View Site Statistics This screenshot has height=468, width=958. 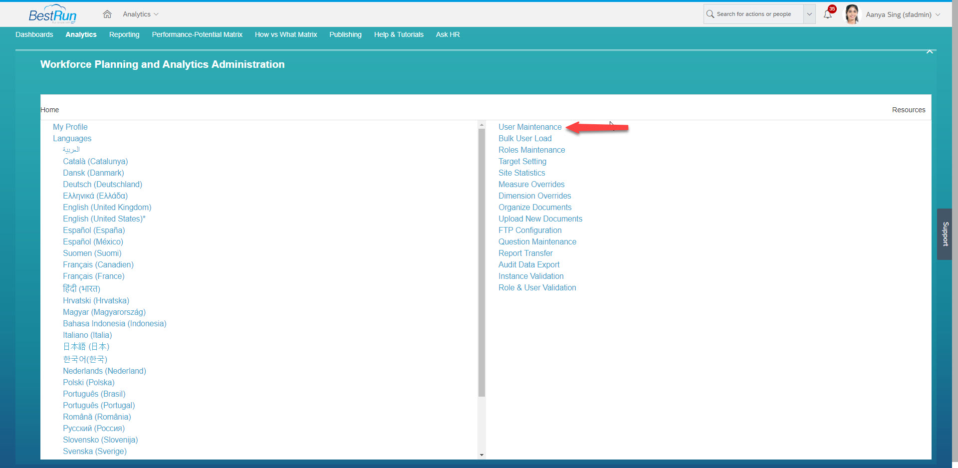pos(522,173)
